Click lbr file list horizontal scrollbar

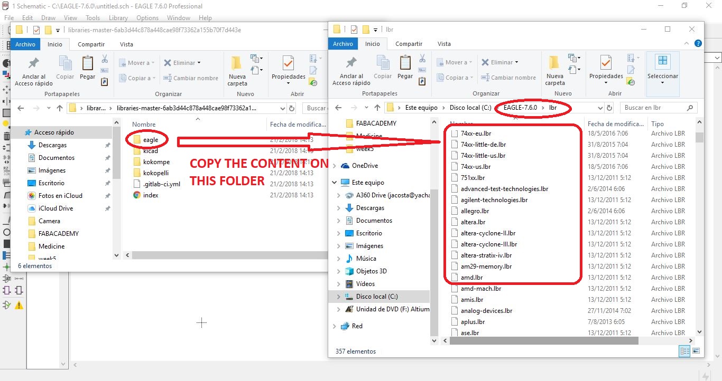tap(544, 341)
